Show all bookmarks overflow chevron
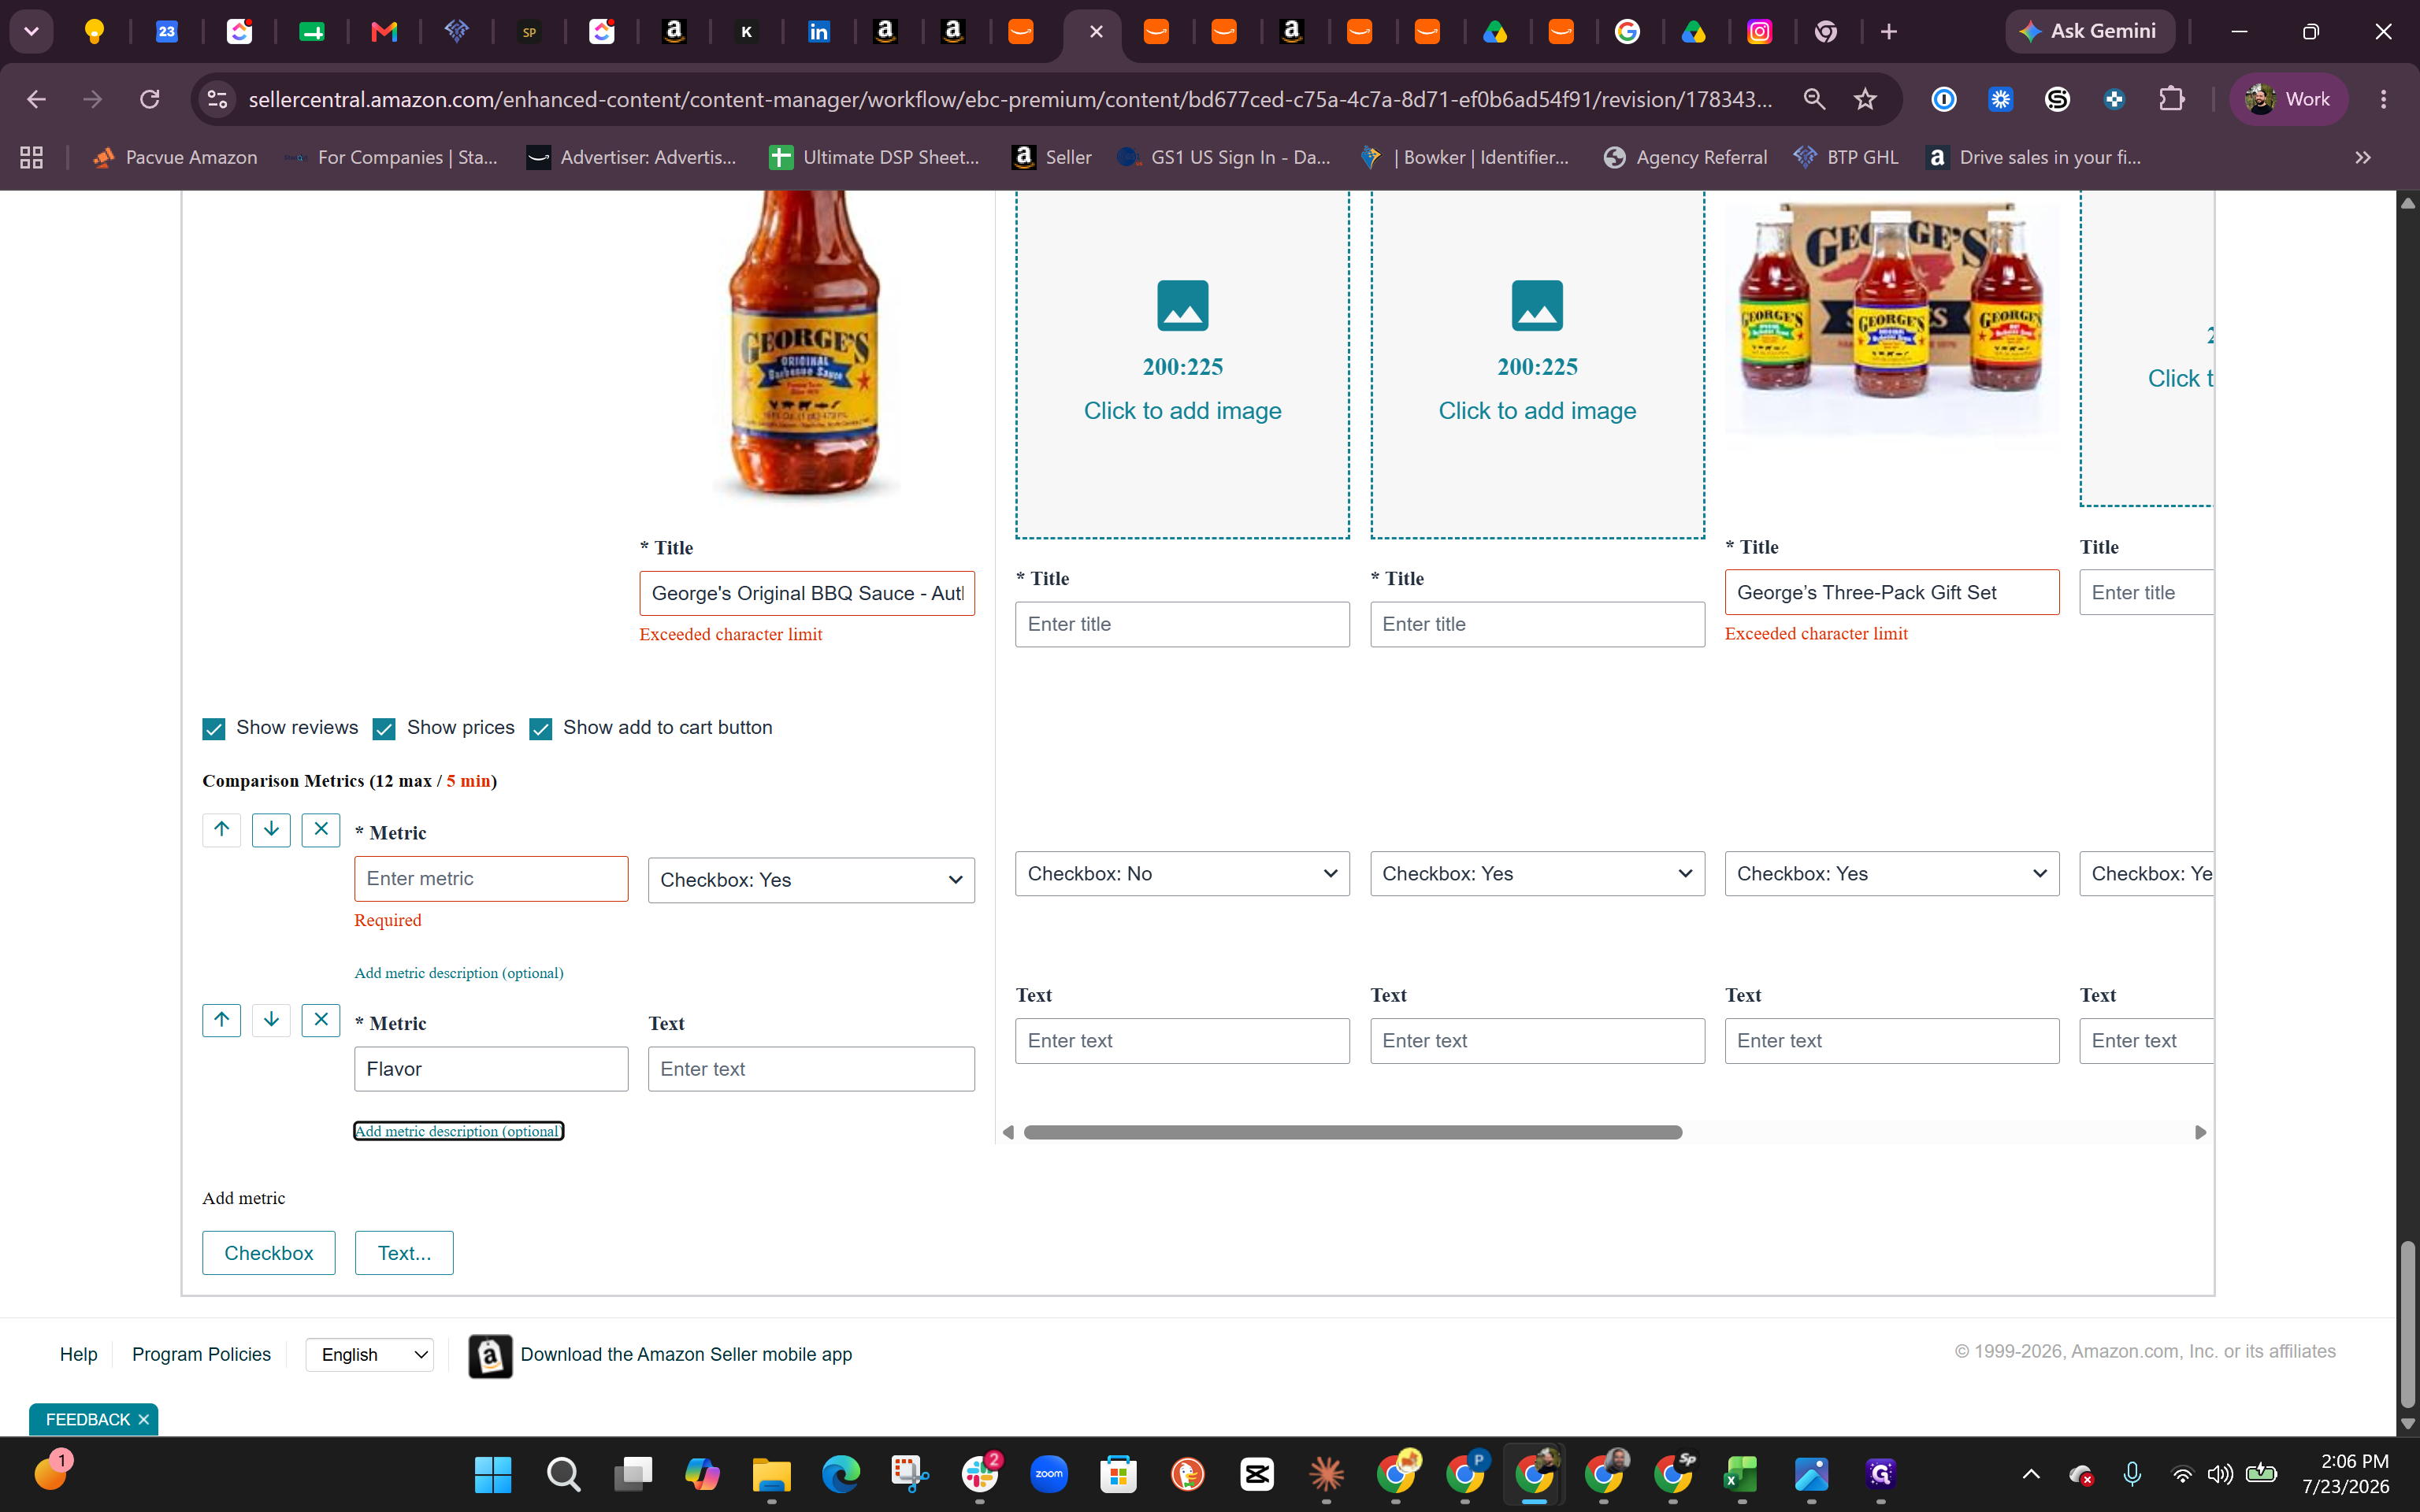Viewport: 2420px width, 1512px height. (2362, 157)
